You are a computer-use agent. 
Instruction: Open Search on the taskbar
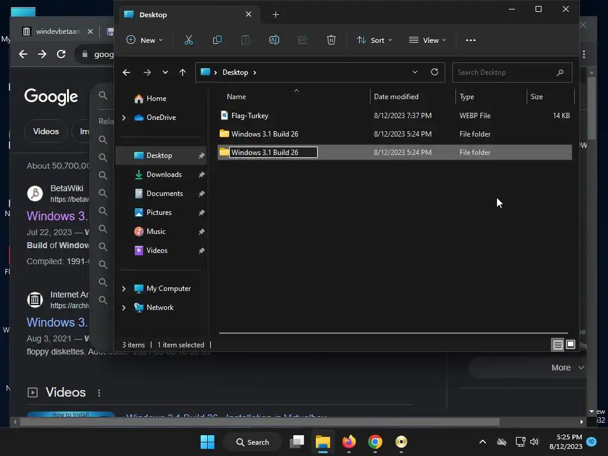tap(252, 442)
